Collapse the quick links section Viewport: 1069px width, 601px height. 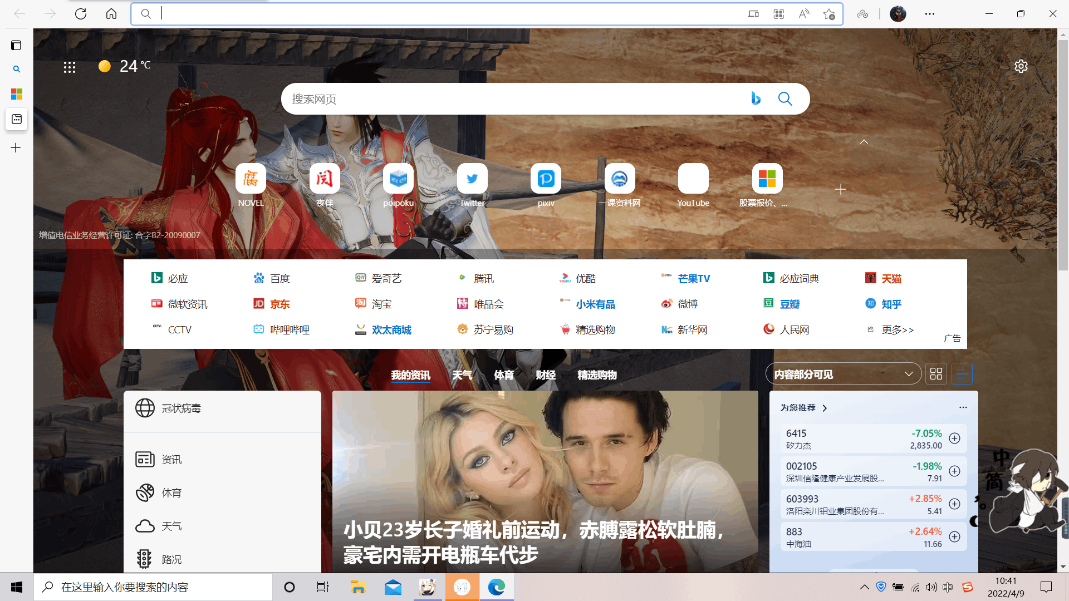(864, 142)
